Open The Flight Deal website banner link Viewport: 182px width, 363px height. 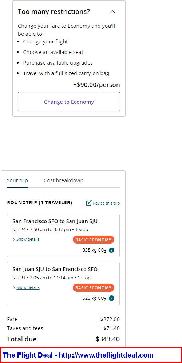pyautogui.click(x=78, y=355)
